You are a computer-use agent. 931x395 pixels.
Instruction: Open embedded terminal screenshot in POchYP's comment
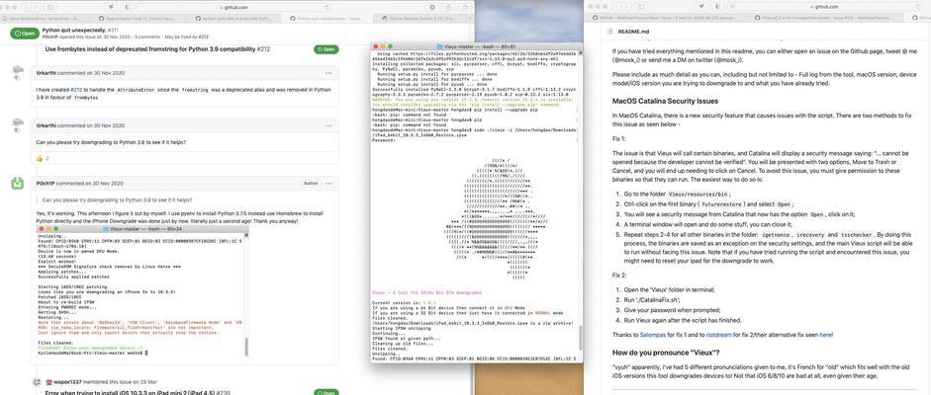[x=144, y=290]
